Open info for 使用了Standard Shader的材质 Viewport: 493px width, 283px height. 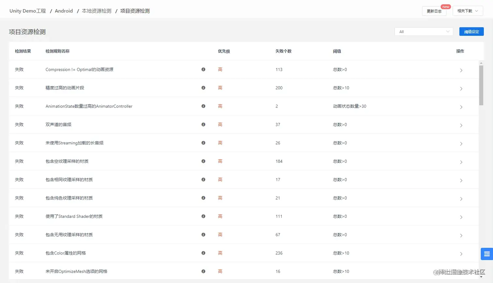pyautogui.click(x=203, y=216)
